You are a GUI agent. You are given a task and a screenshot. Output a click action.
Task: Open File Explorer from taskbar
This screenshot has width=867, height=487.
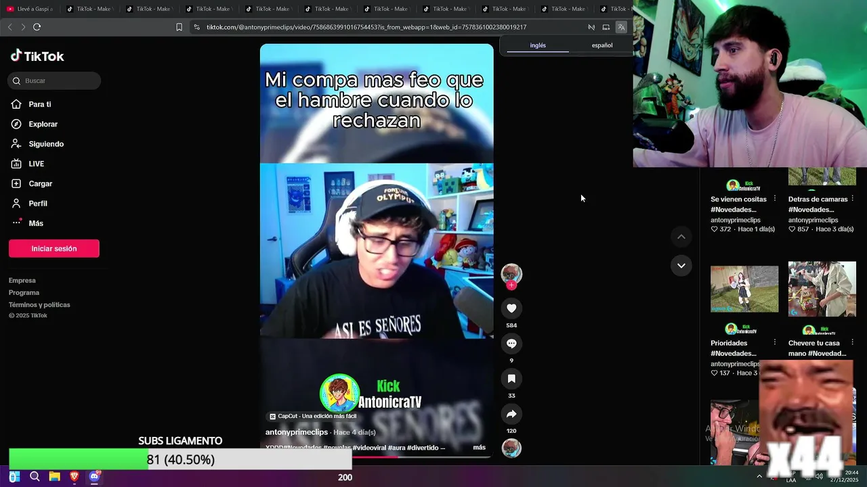(54, 477)
